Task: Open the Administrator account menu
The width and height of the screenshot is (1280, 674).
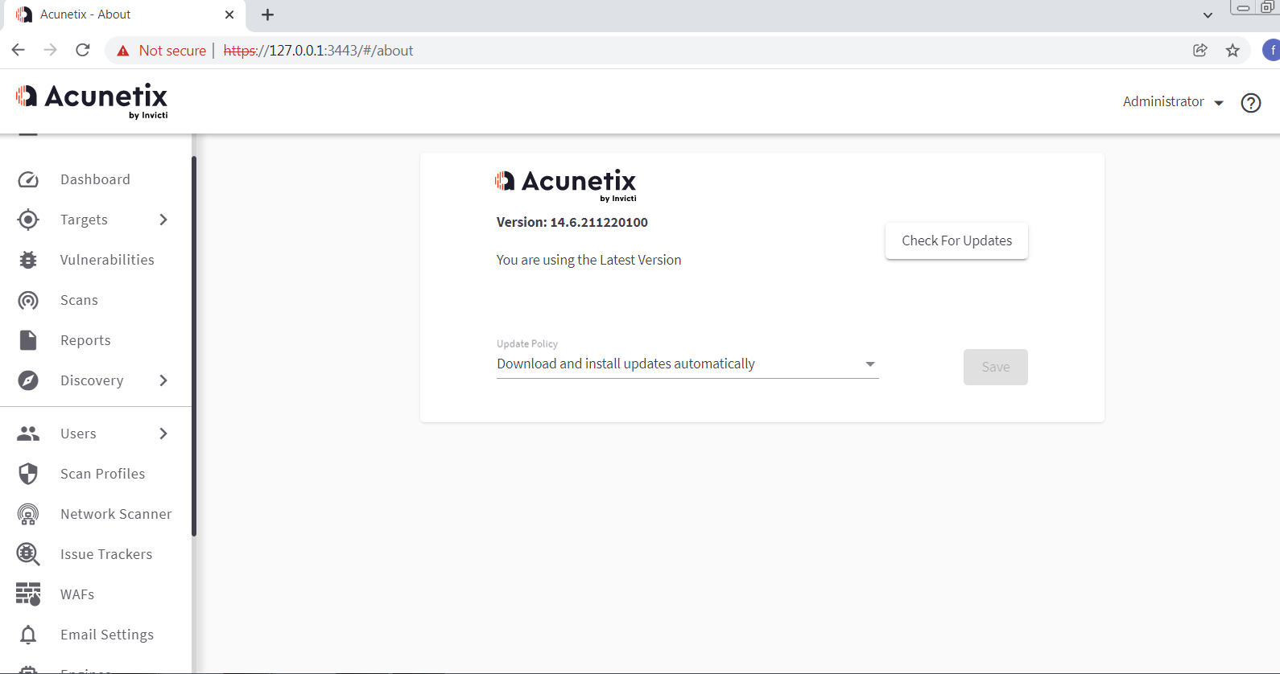Action: click(1173, 102)
